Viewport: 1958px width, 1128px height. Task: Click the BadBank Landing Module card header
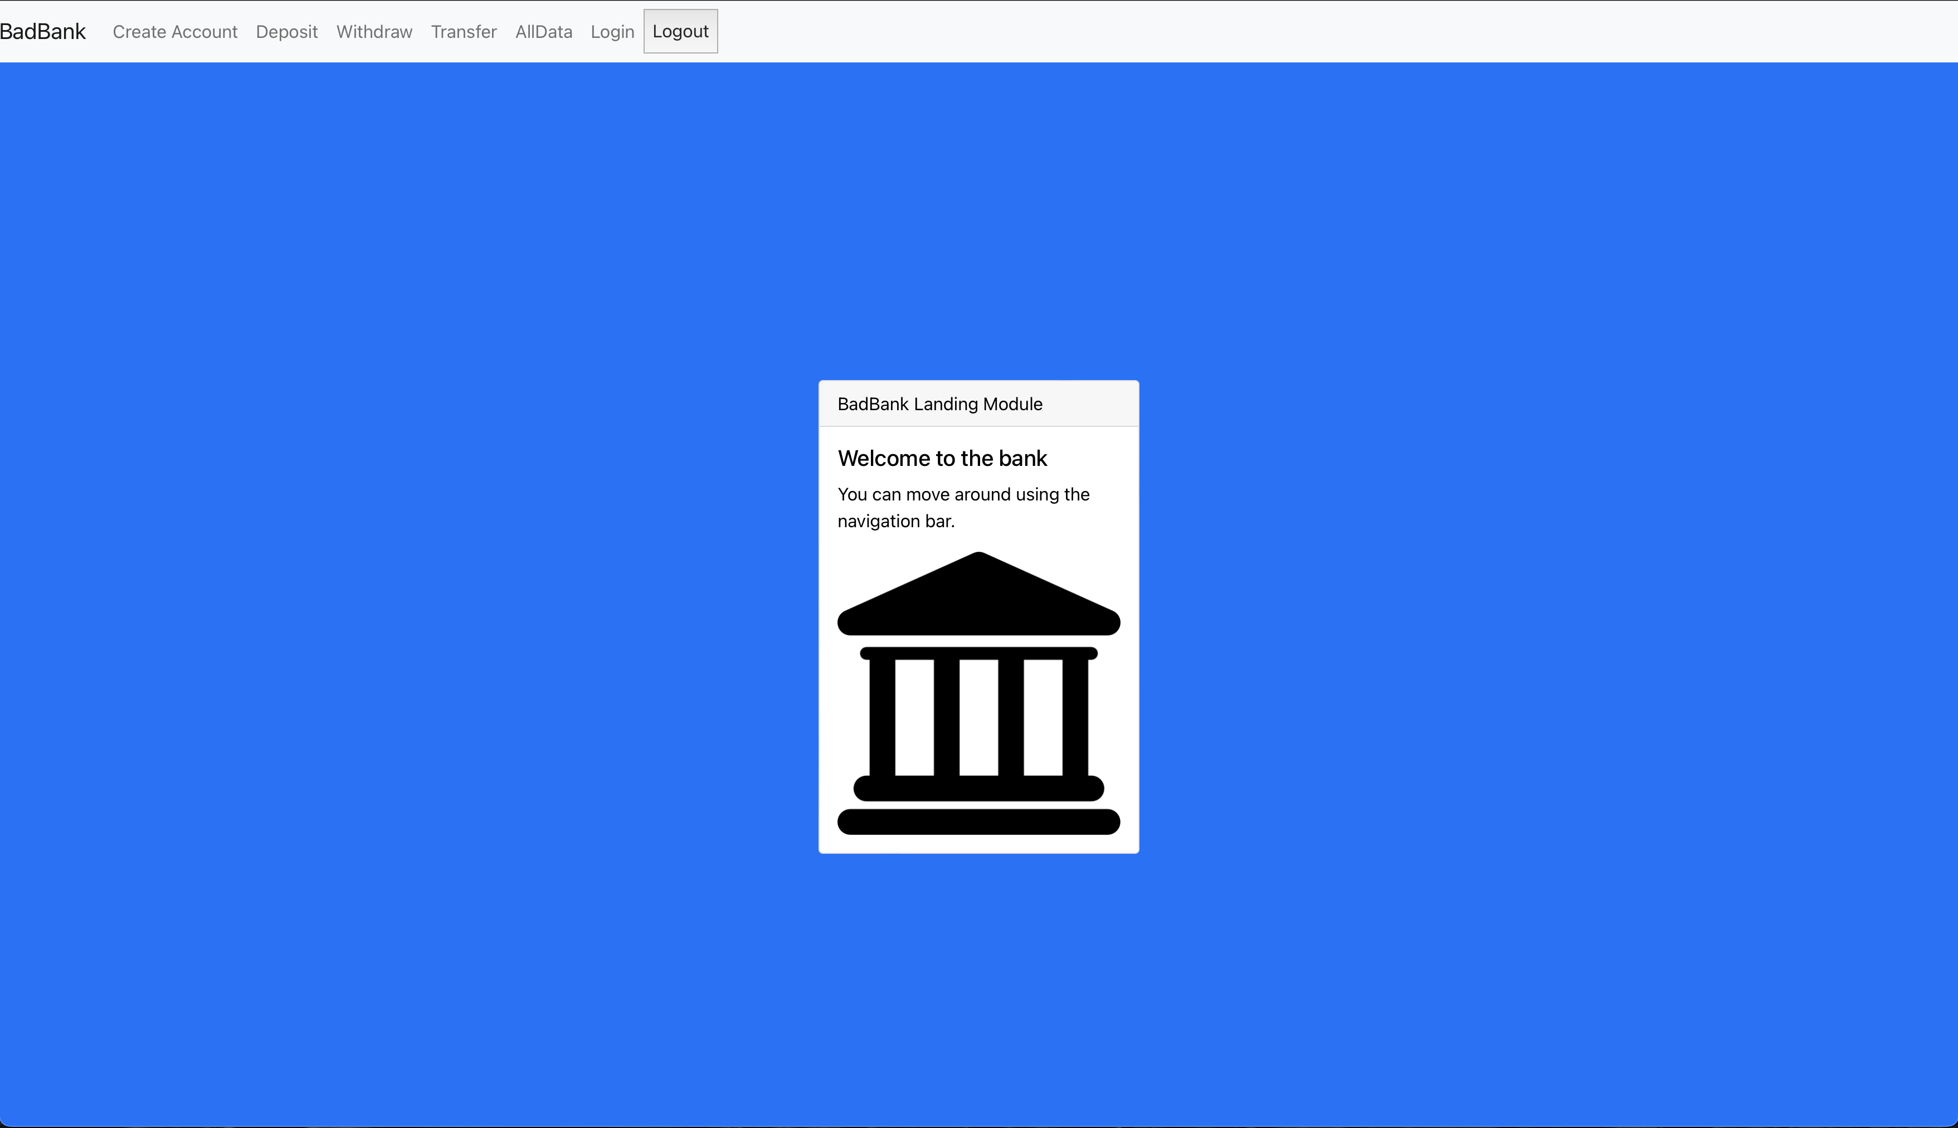point(939,403)
